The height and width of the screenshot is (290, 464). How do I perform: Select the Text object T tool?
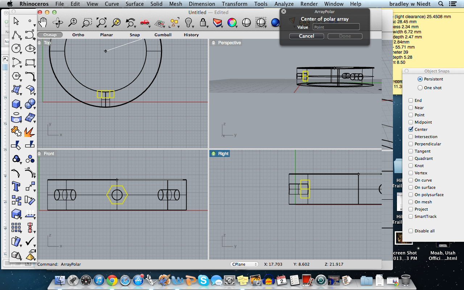point(16,186)
